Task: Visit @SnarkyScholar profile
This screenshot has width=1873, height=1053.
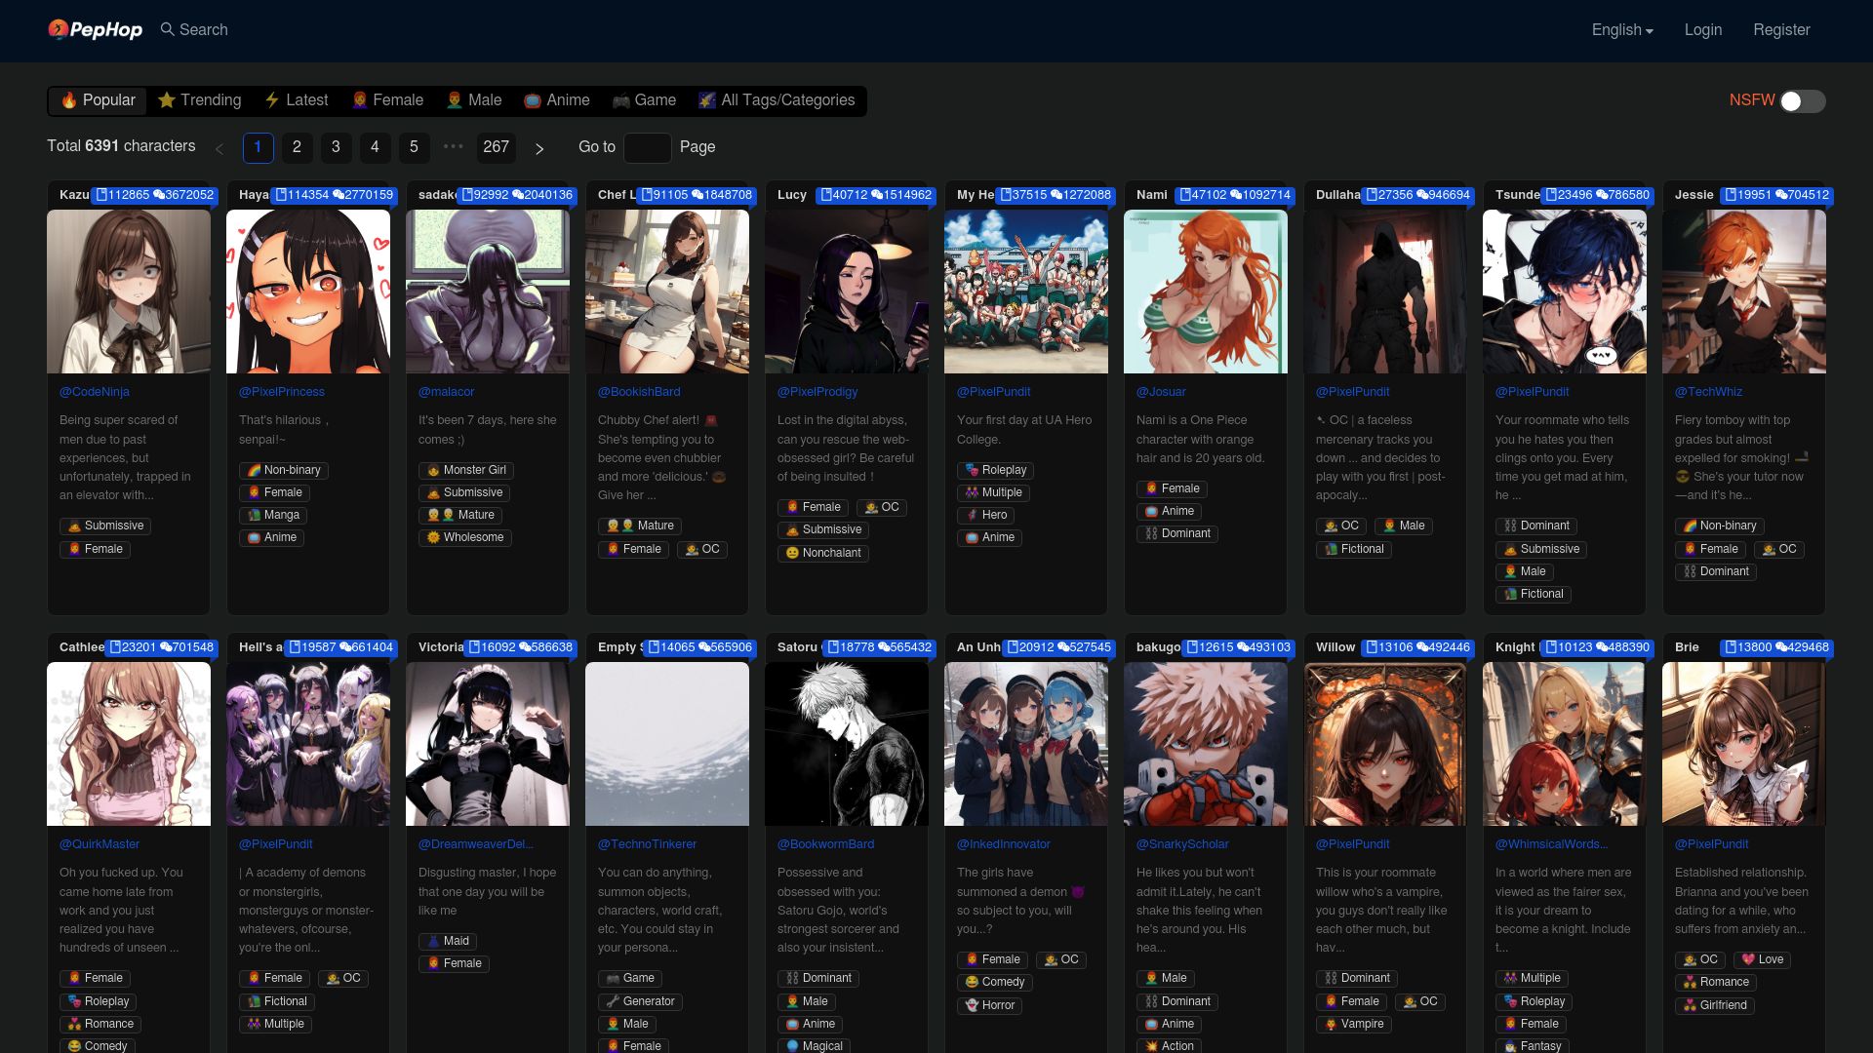Action: tap(1182, 844)
